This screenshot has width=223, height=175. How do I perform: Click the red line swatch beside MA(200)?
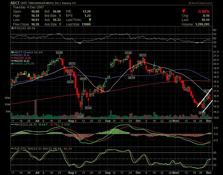click(12, 58)
